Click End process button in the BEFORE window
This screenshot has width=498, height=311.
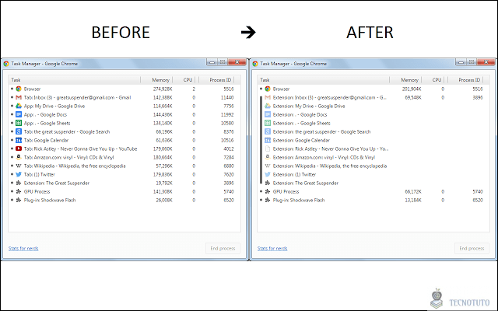pyautogui.click(x=223, y=249)
